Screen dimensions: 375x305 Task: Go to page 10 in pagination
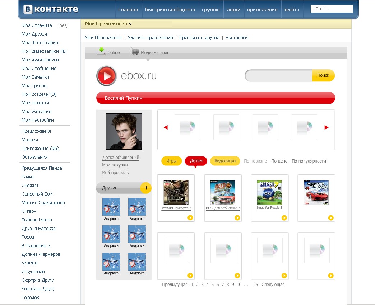coord(239,285)
